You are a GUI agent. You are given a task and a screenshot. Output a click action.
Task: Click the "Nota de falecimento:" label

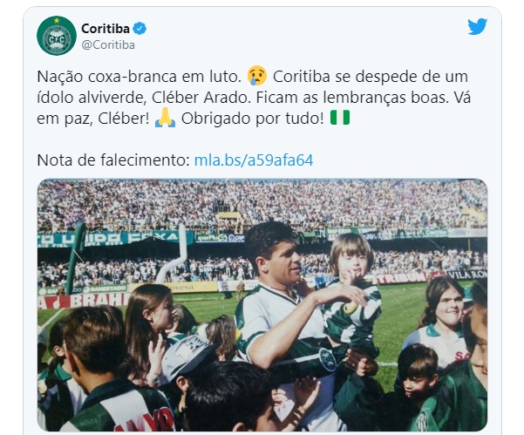pyautogui.click(x=113, y=160)
